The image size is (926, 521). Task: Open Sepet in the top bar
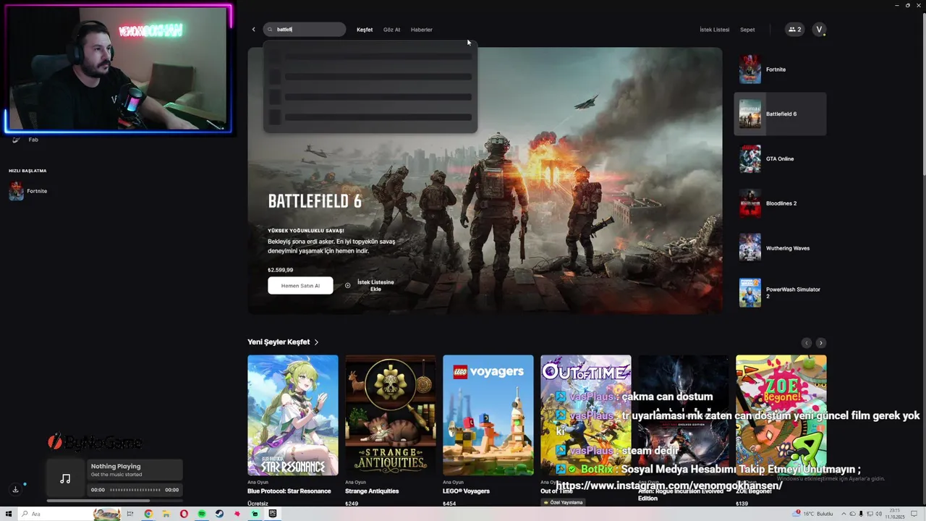[747, 30]
